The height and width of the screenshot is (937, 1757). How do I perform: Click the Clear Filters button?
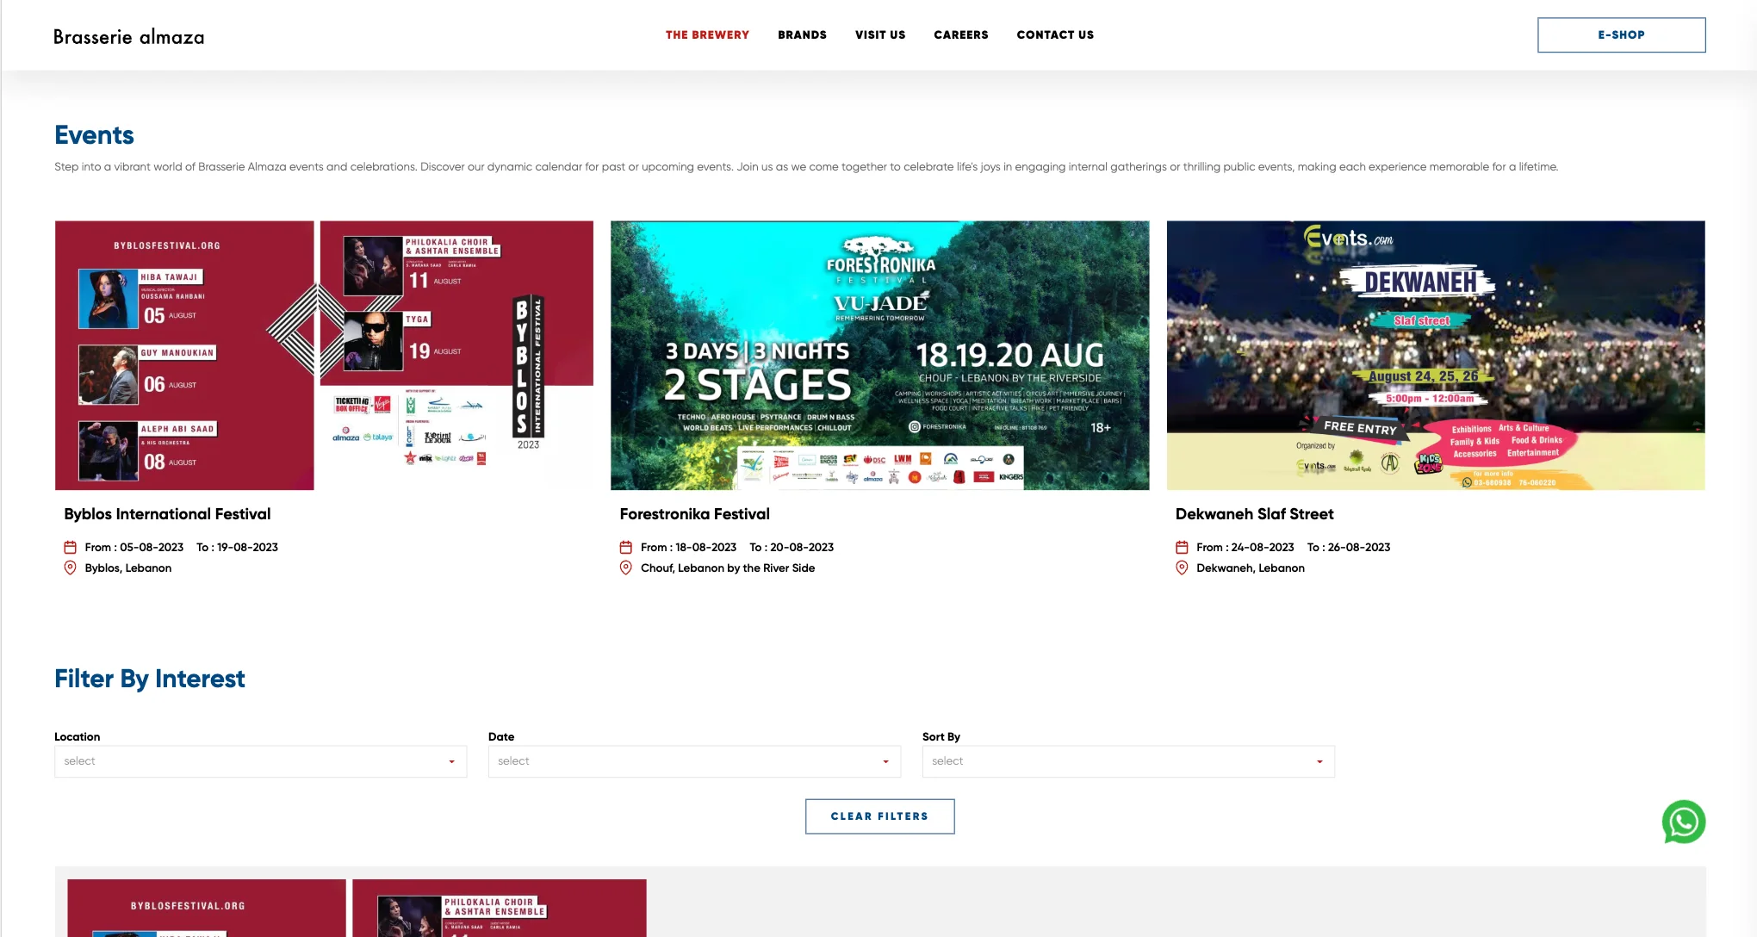(x=879, y=816)
